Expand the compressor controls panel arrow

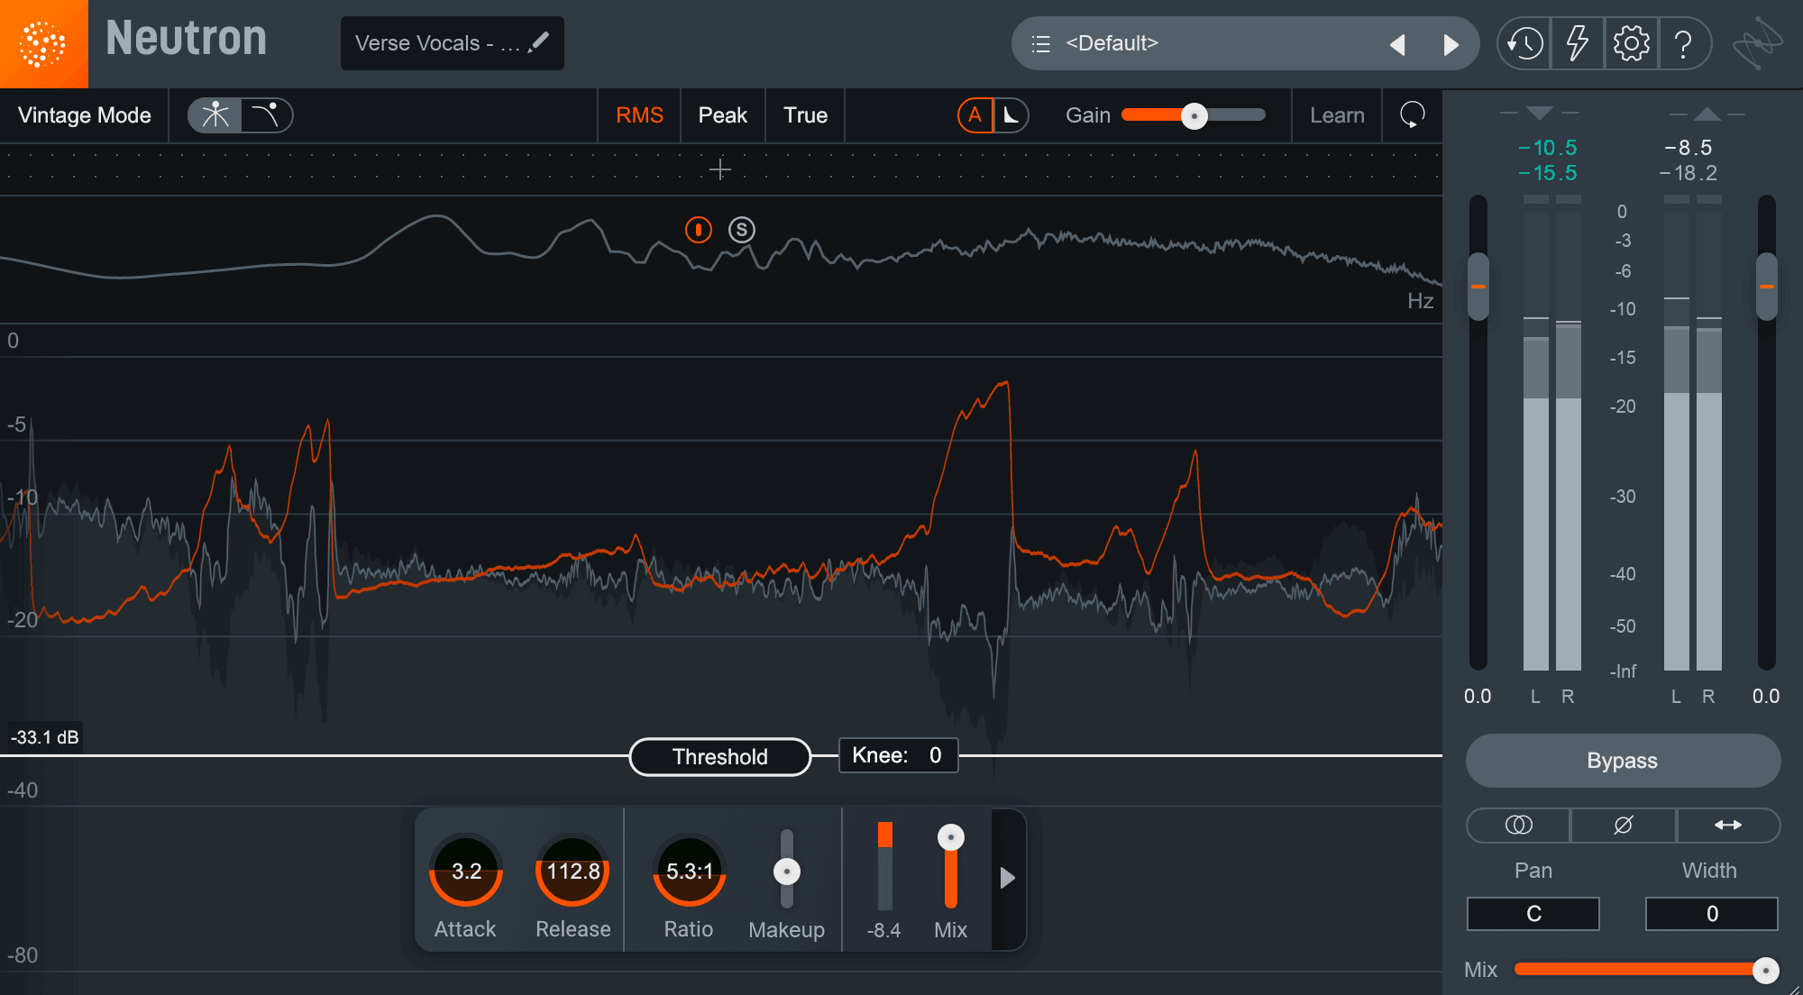pos(1007,878)
